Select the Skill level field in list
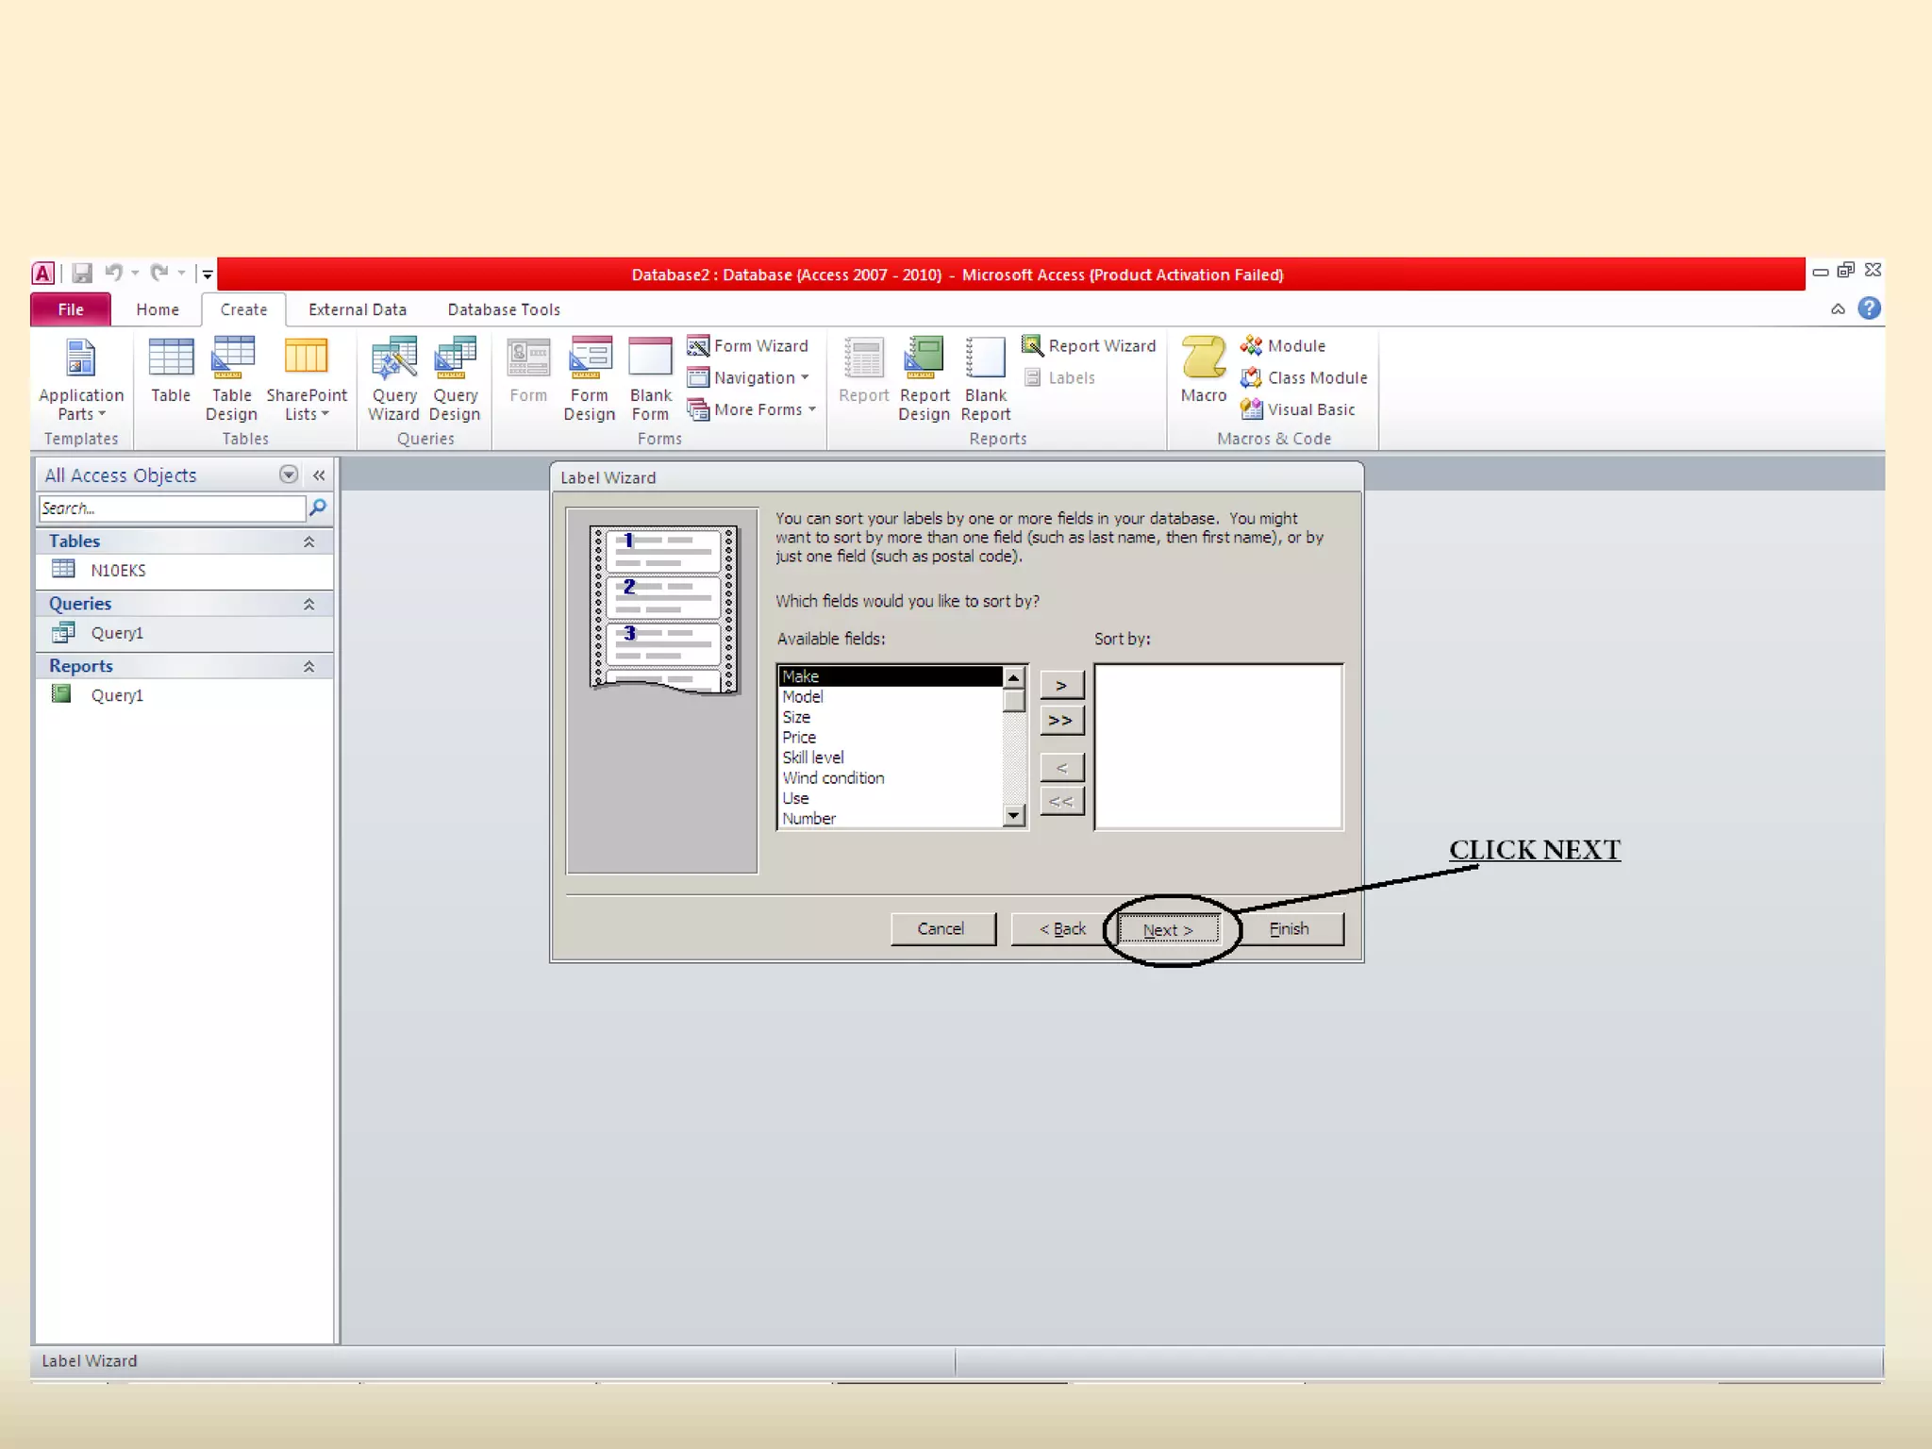Viewport: 1932px width, 1449px height. [813, 758]
